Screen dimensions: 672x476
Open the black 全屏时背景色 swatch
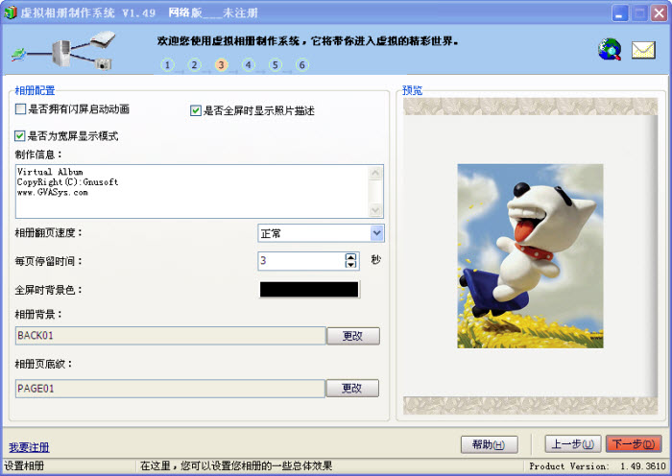coord(309,290)
